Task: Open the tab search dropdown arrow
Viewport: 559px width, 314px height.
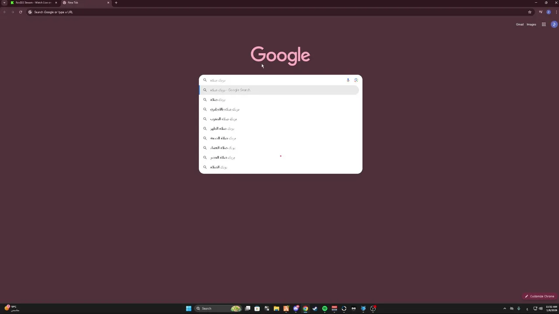Action: pyautogui.click(x=4, y=3)
